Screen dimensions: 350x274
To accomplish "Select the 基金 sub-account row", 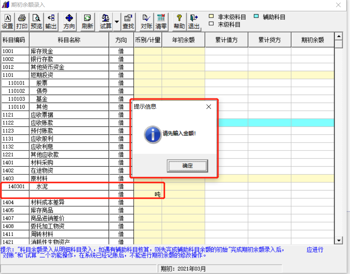I will (168, 99).
